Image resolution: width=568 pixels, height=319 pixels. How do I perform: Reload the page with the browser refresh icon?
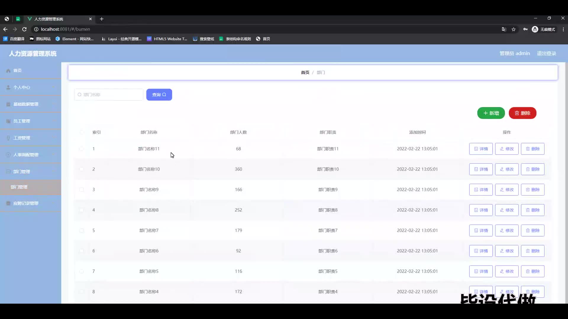(25, 29)
